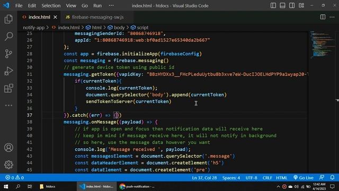The height and width of the screenshot is (191, 339).
Task: Select body breadcrumb symbol
Action: pos(119,28)
